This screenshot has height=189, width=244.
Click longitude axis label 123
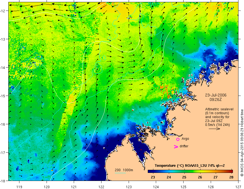click(129, 187)
